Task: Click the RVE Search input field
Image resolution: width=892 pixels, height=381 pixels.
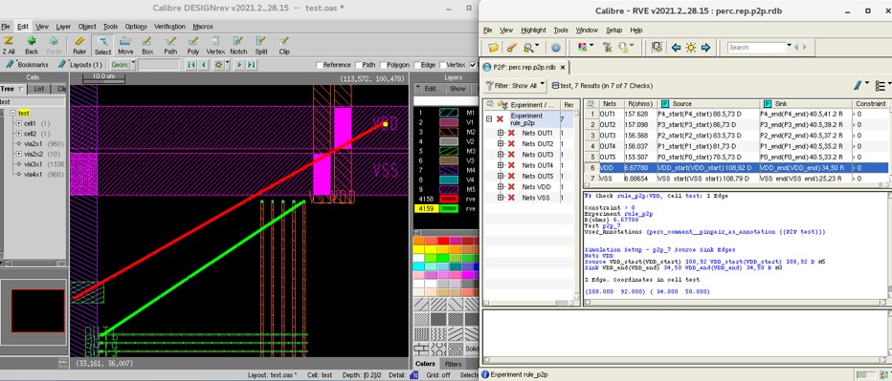Action: (x=757, y=47)
